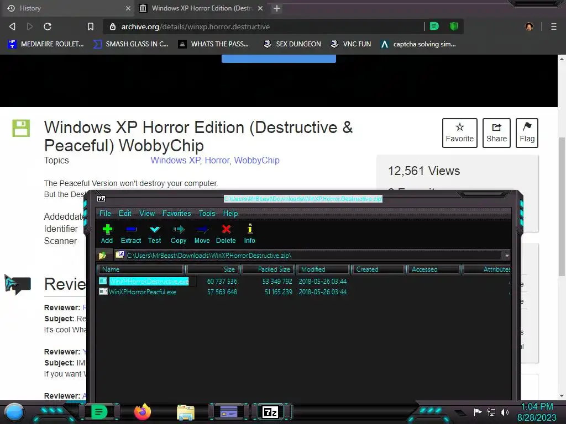Go forward in the browser

tap(30, 26)
